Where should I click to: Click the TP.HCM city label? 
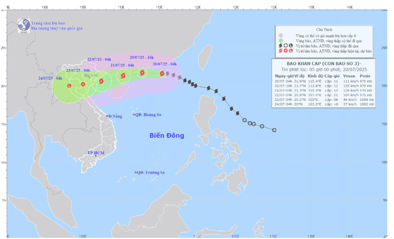click(x=96, y=152)
